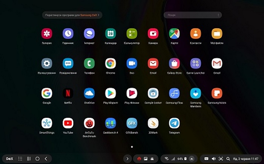The width and height of the screenshot is (264, 164).
Task: Click the volume speaker icon
Action: [x=213, y=159]
